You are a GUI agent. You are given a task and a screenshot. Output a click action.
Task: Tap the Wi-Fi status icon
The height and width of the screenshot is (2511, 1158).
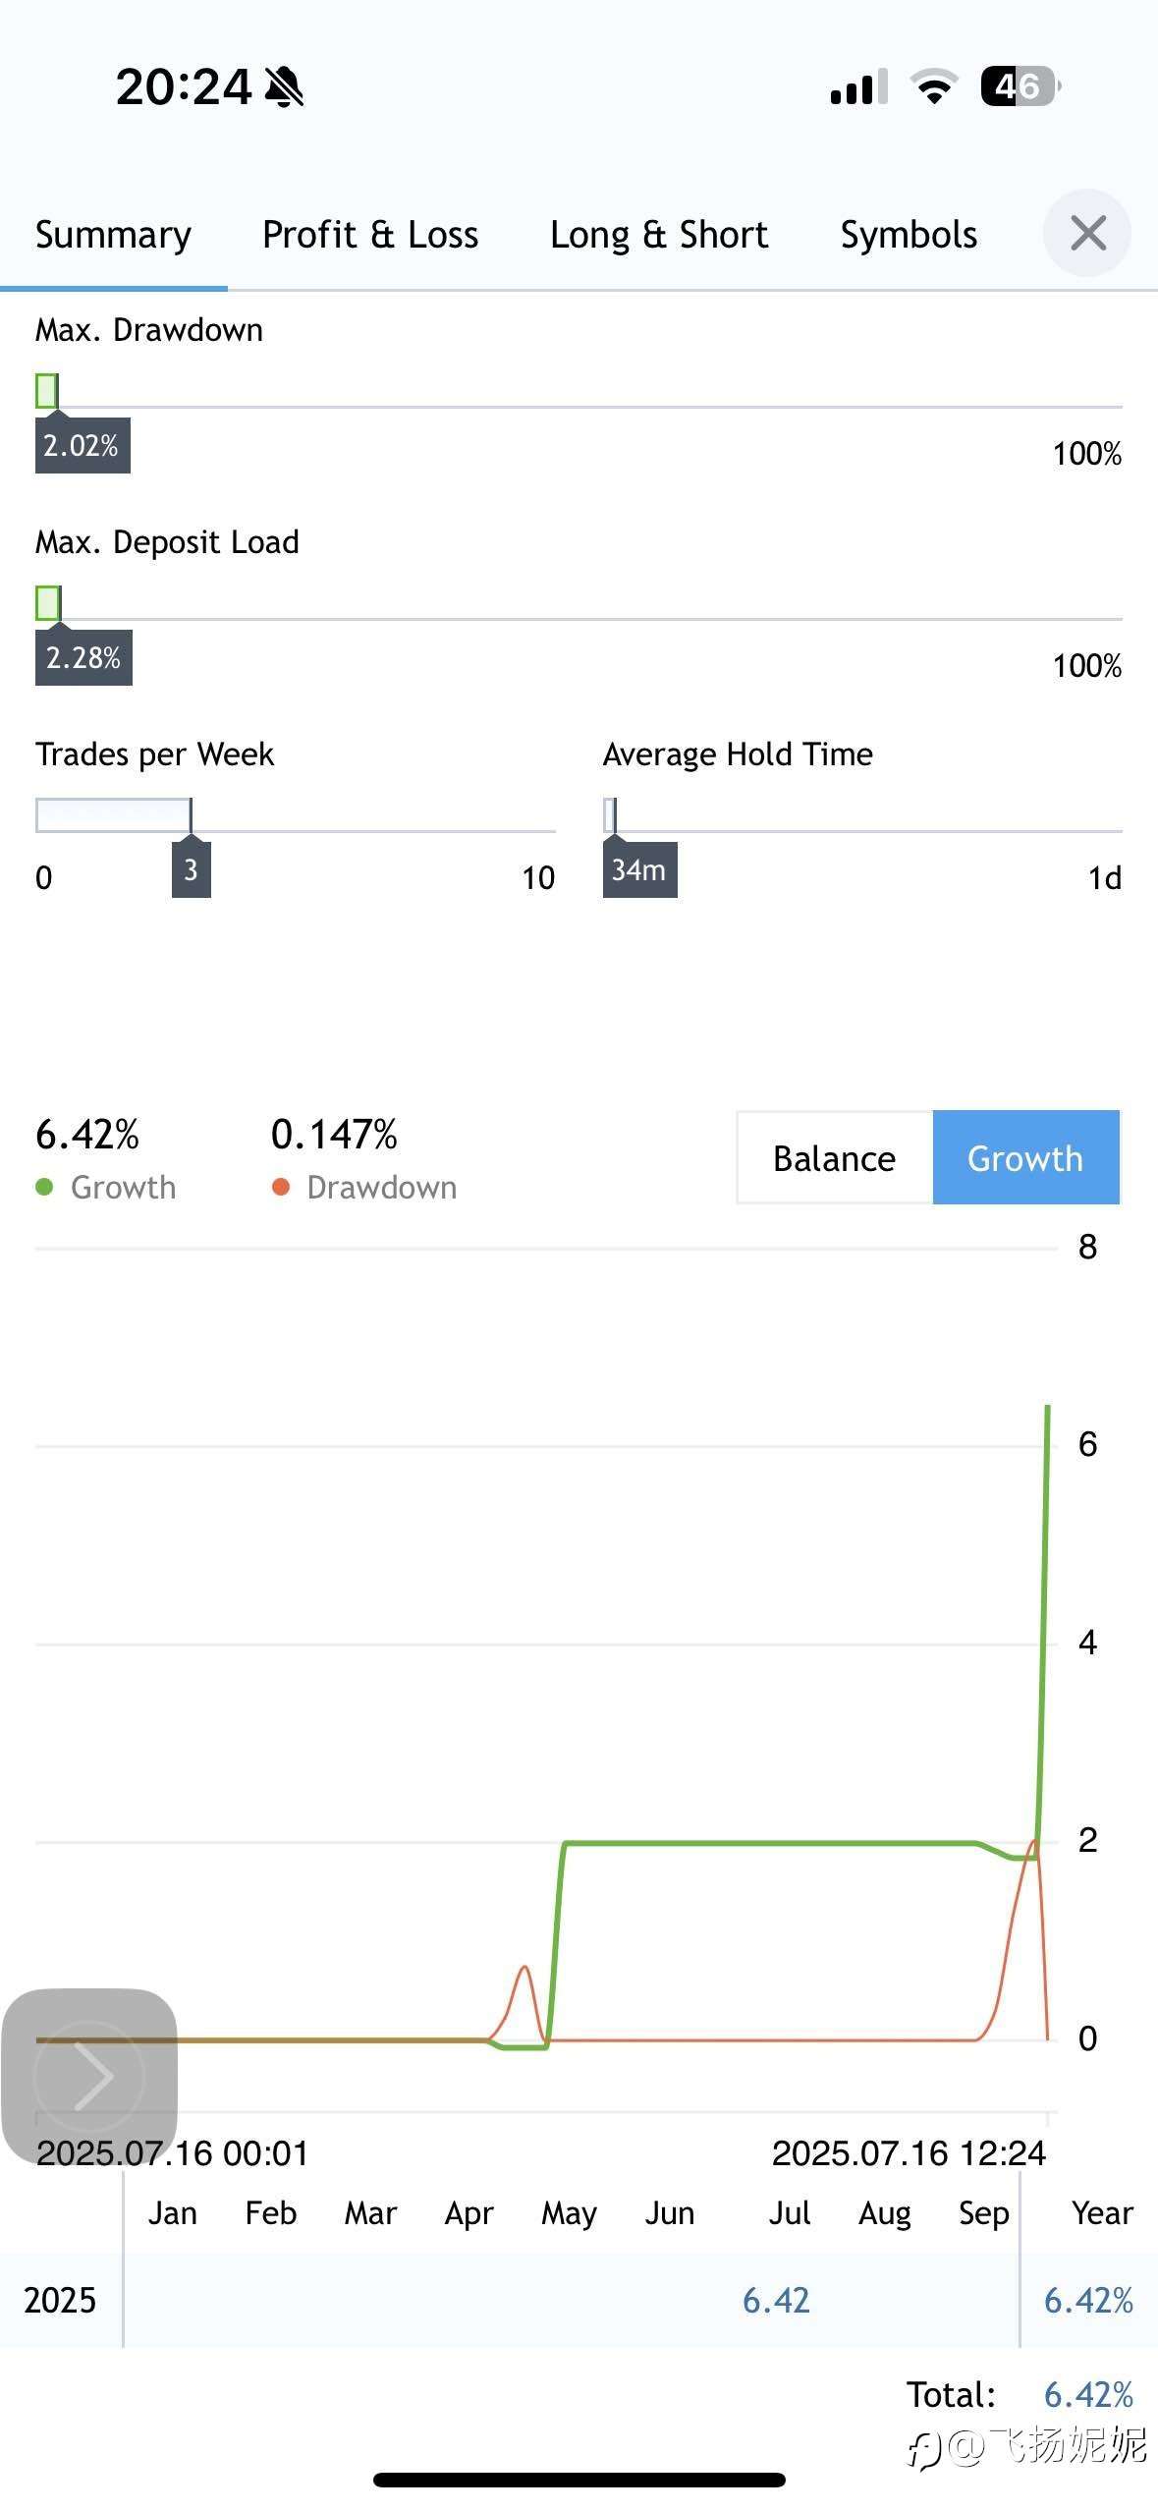tap(934, 86)
